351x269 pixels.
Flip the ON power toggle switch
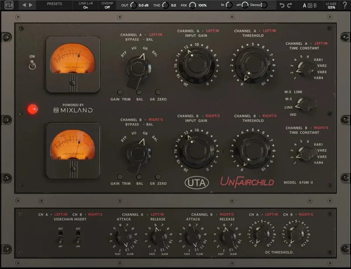[x=32, y=65]
